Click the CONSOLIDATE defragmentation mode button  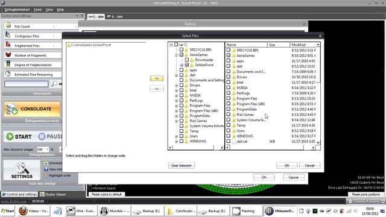tap(32, 109)
